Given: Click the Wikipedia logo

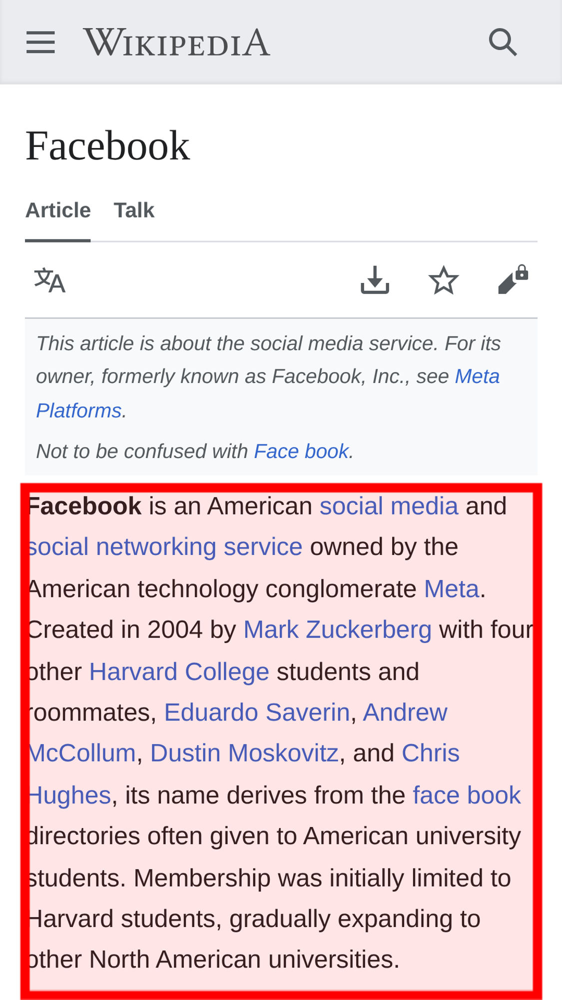Looking at the screenshot, I should click(x=177, y=42).
